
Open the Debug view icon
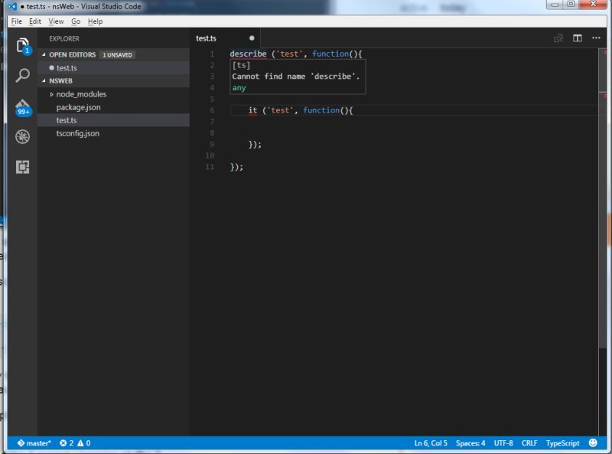[23, 138]
